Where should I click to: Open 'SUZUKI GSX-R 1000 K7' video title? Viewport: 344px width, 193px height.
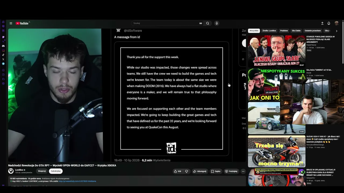323,139
